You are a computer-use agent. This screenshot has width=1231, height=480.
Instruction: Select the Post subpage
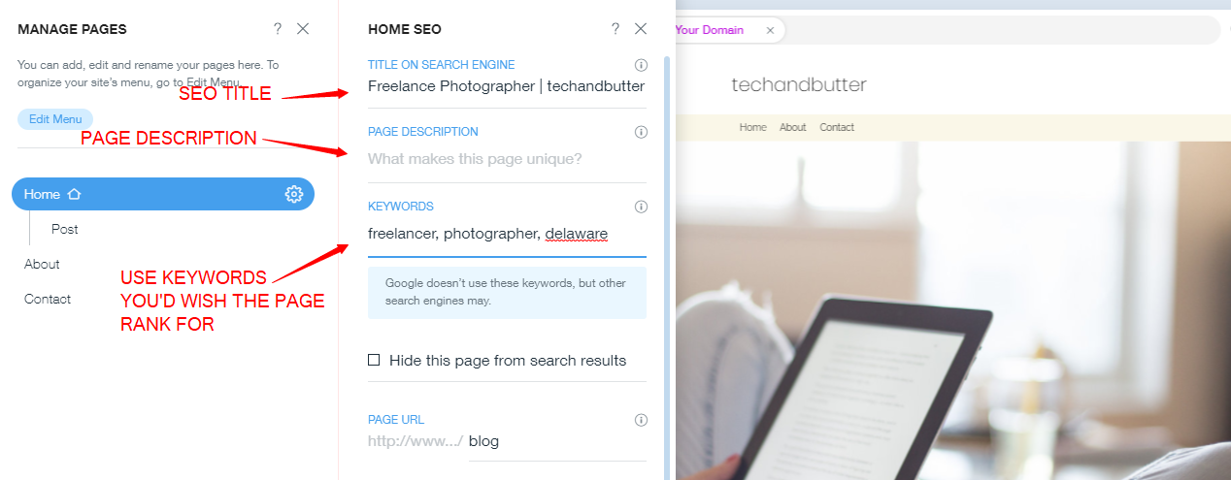coord(65,229)
